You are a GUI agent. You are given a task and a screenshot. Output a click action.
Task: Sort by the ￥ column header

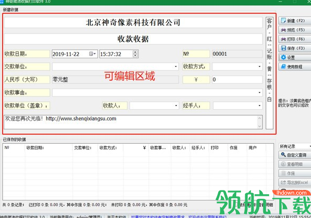coord(136,147)
